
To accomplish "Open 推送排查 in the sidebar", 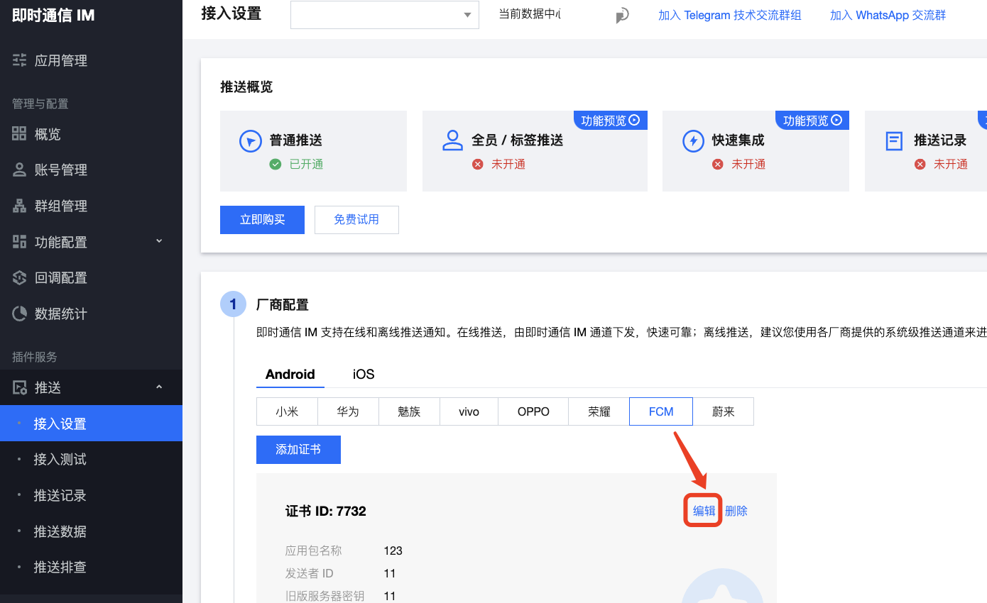I will 91,567.
